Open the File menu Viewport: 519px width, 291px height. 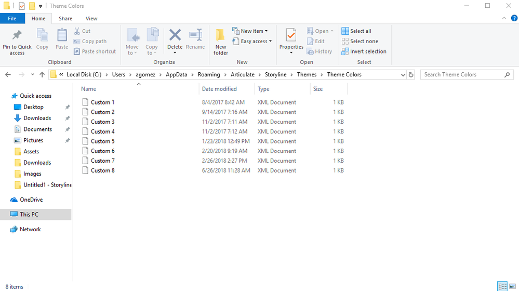(12, 19)
